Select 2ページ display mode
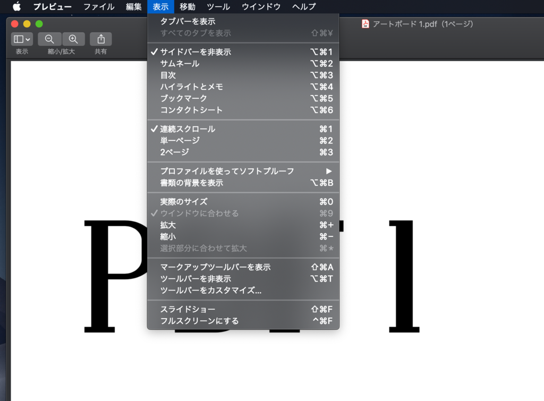 [243, 152]
